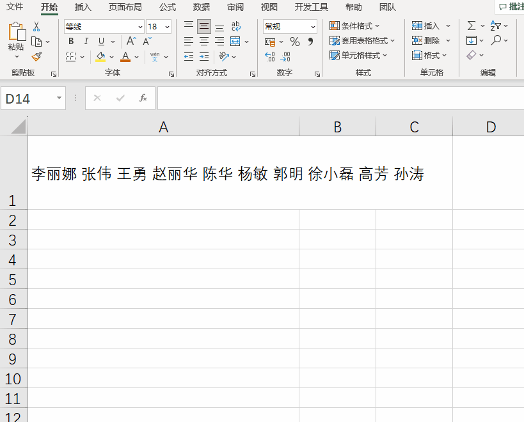Open the font color palette arrow
Screen dimensions: 524x422
(x=137, y=57)
